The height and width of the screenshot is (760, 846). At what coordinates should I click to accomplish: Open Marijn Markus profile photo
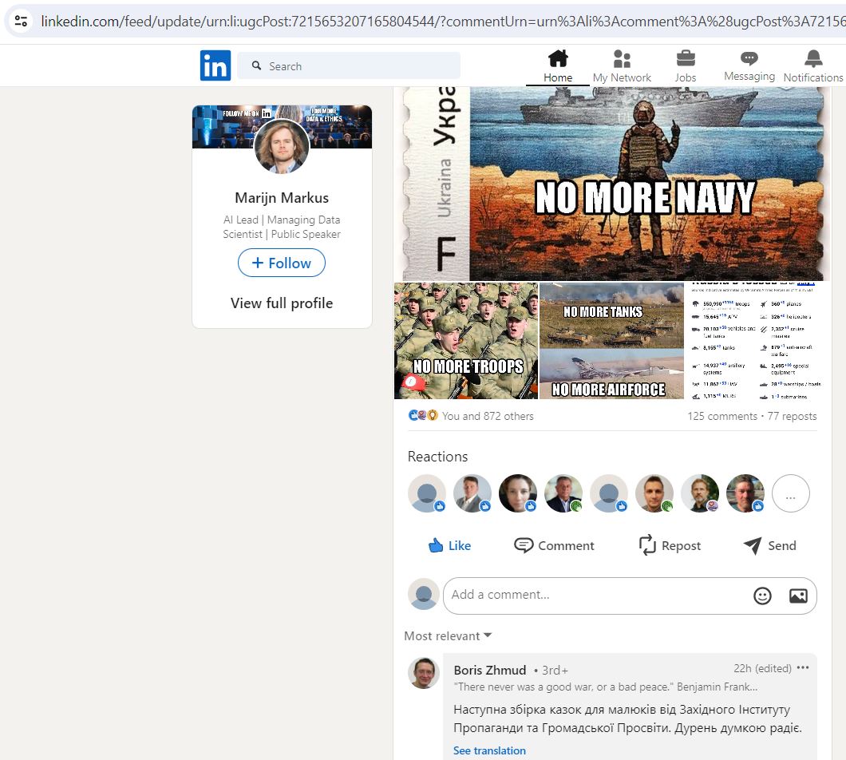click(282, 145)
